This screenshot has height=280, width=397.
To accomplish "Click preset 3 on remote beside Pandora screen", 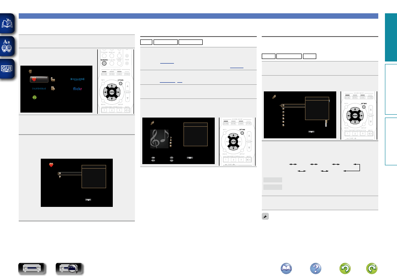I will pos(119,110).
